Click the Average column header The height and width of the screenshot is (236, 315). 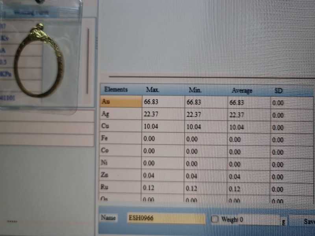pyautogui.click(x=242, y=91)
